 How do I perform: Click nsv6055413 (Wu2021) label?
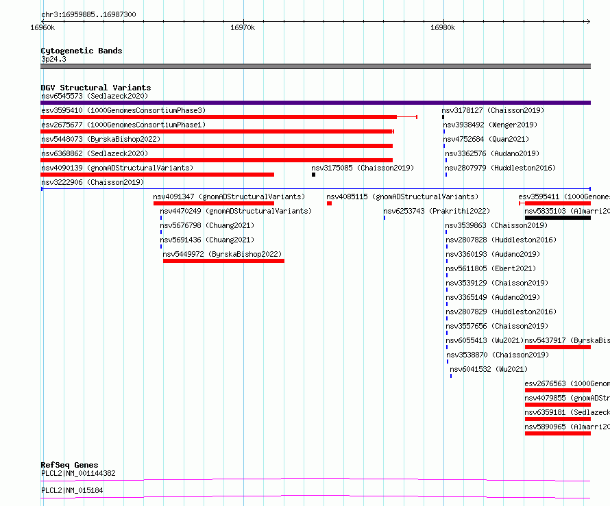485,340
